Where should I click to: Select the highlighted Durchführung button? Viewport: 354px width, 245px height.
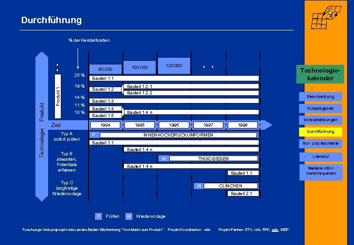point(320,132)
